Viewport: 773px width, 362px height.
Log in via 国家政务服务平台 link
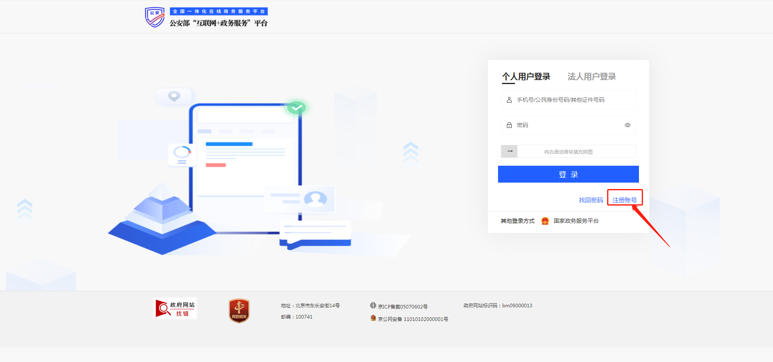(x=576, y=221)
